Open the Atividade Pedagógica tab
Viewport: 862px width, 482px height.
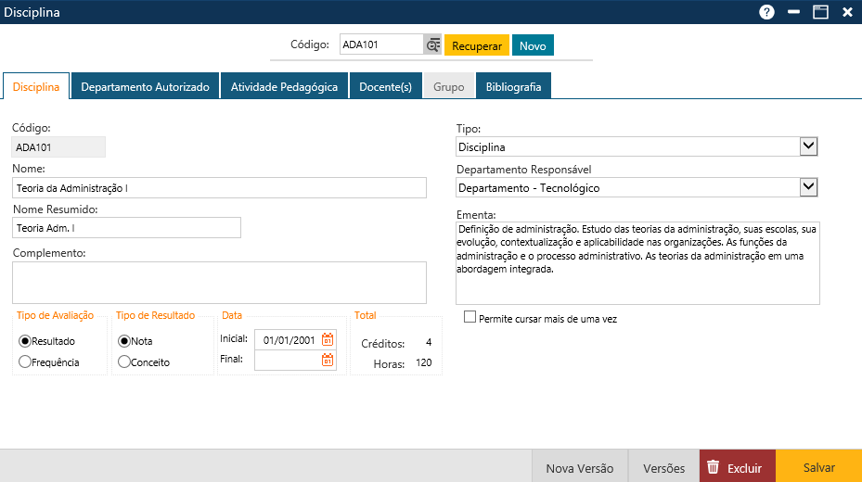click(284, 86)
